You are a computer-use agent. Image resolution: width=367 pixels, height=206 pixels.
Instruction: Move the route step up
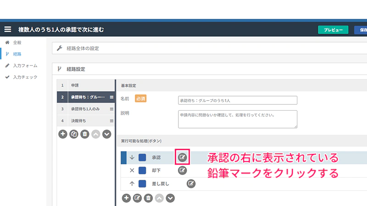[x=96, y=134]
